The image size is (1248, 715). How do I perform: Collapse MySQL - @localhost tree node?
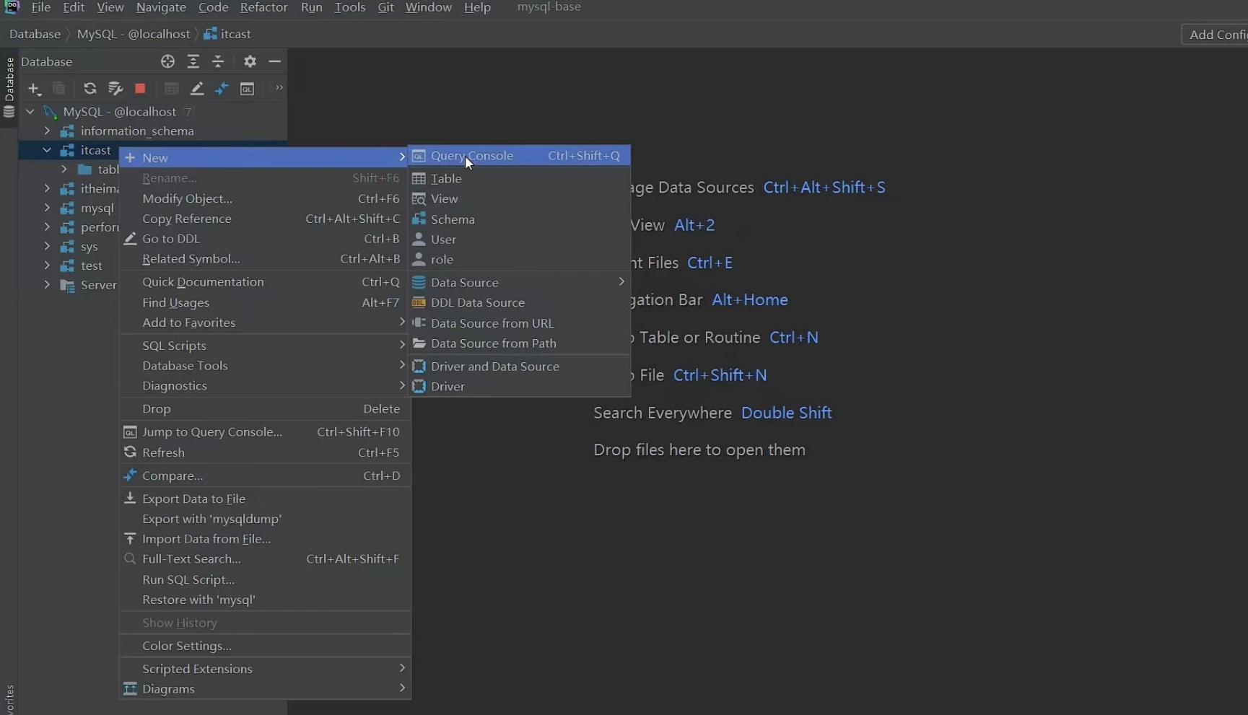pyautogui.click(x=30, y=112)
